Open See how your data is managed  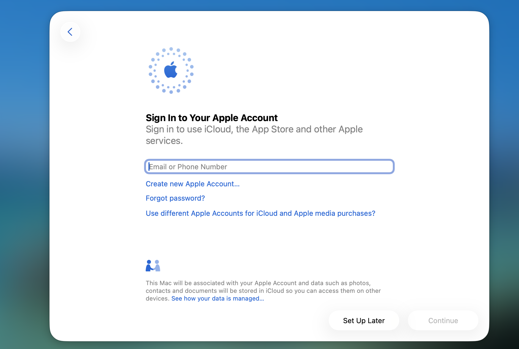point(218,298)
